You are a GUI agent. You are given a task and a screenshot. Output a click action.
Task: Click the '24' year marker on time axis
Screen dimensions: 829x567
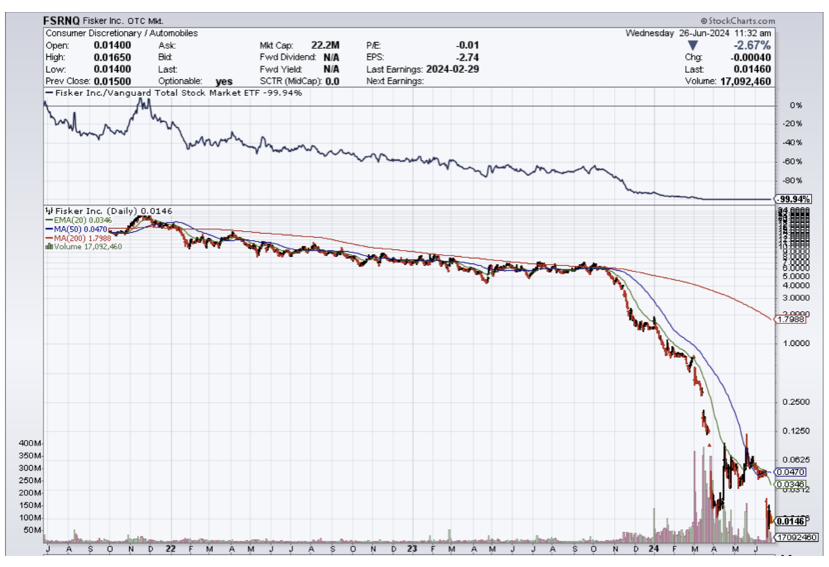[x=654, y=548]
